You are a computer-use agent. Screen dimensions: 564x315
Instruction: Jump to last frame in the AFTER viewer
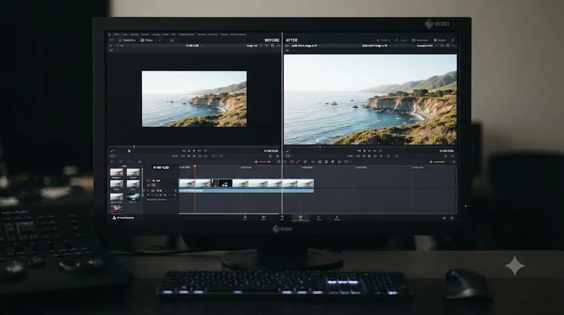click(x=375, y=151)
